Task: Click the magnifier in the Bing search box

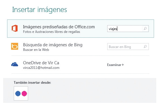Action: pyautogui.click(x=145, y=47)
